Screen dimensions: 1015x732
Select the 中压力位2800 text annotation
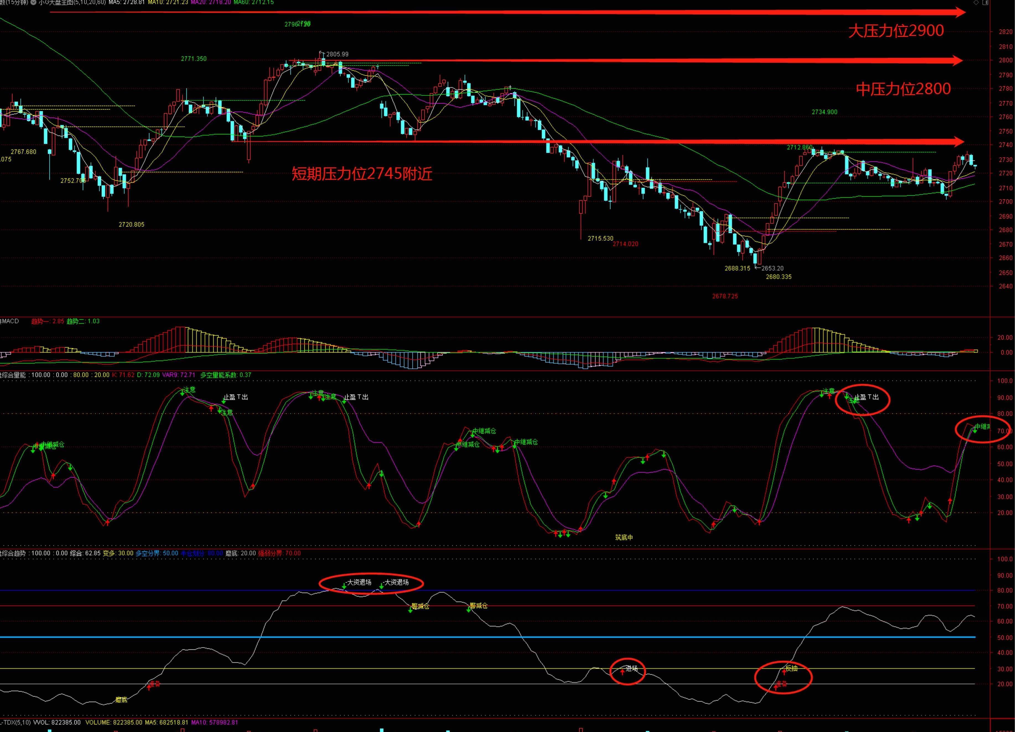903,89
